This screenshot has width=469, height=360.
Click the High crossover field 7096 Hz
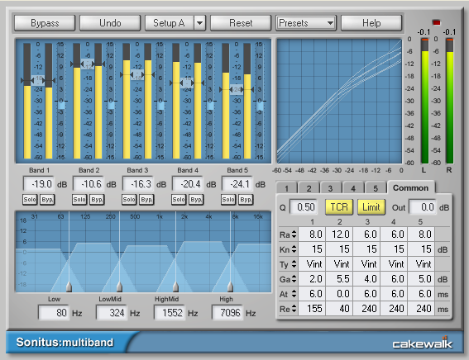[227, 313]
